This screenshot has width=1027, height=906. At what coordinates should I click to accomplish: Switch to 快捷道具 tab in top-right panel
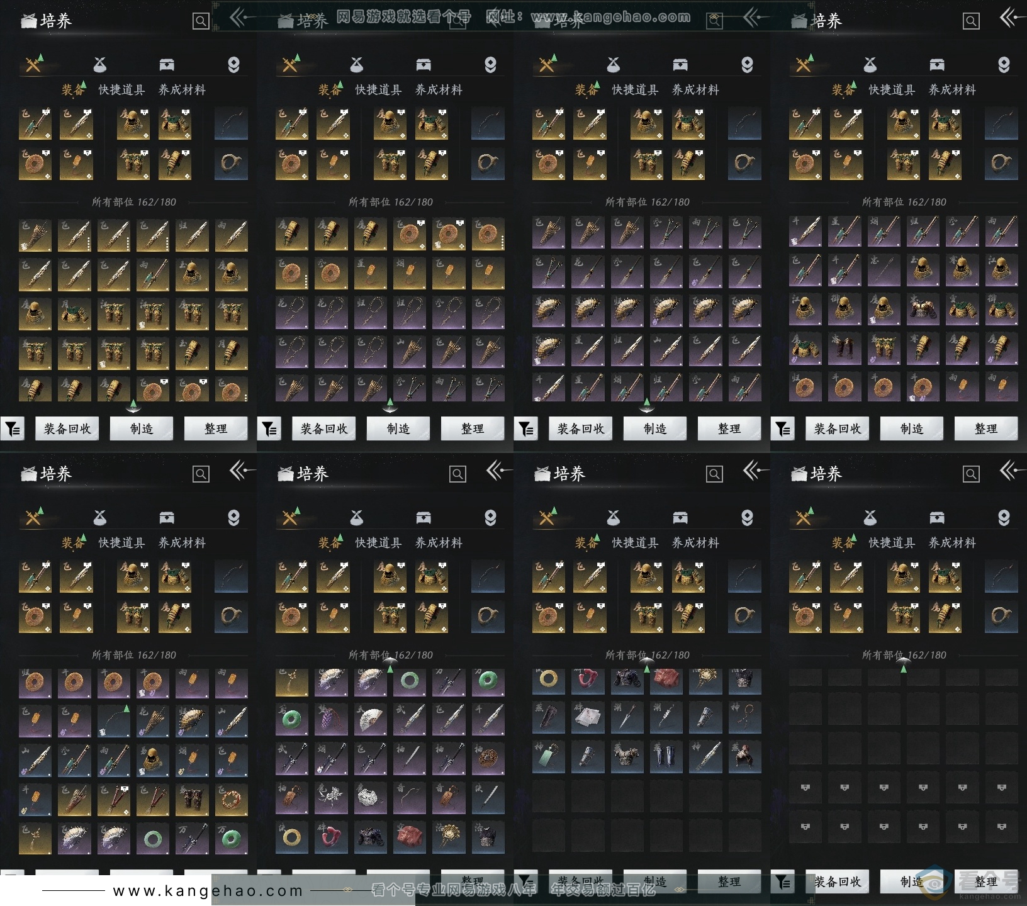pos(892,90)
